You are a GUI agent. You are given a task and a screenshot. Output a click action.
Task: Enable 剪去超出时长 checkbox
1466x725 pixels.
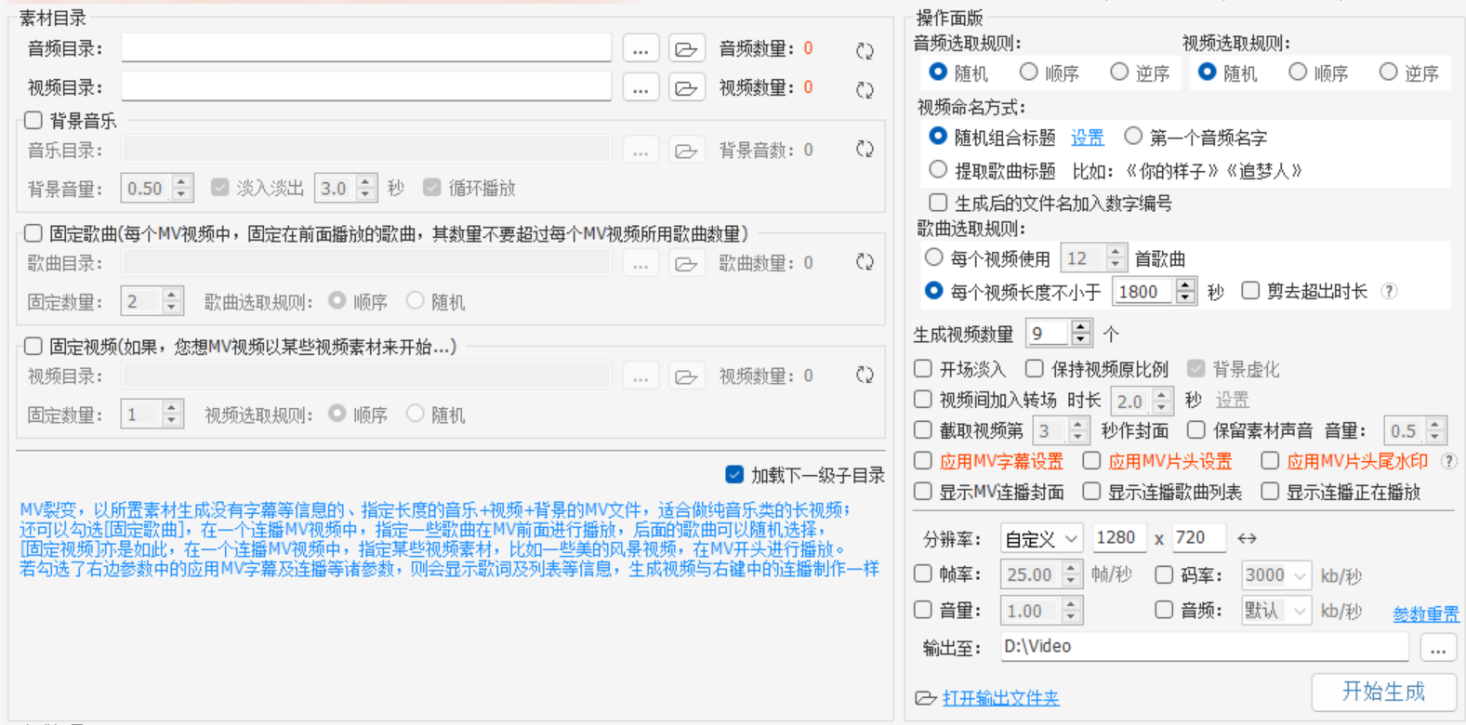(x=1251, y=291)
